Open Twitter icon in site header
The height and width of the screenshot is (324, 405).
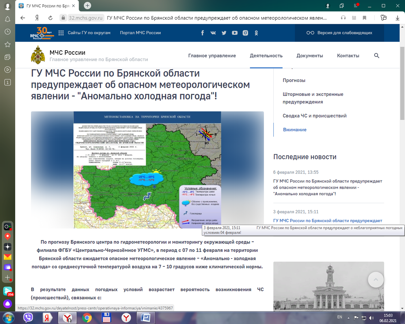pyautogui.click(x=224, y=33)
